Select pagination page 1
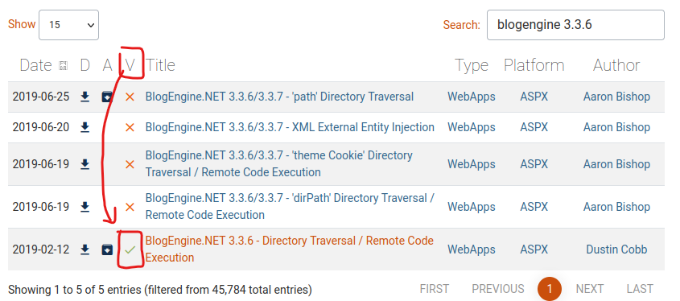Screen dimensions: 680x301 [550, 289]
